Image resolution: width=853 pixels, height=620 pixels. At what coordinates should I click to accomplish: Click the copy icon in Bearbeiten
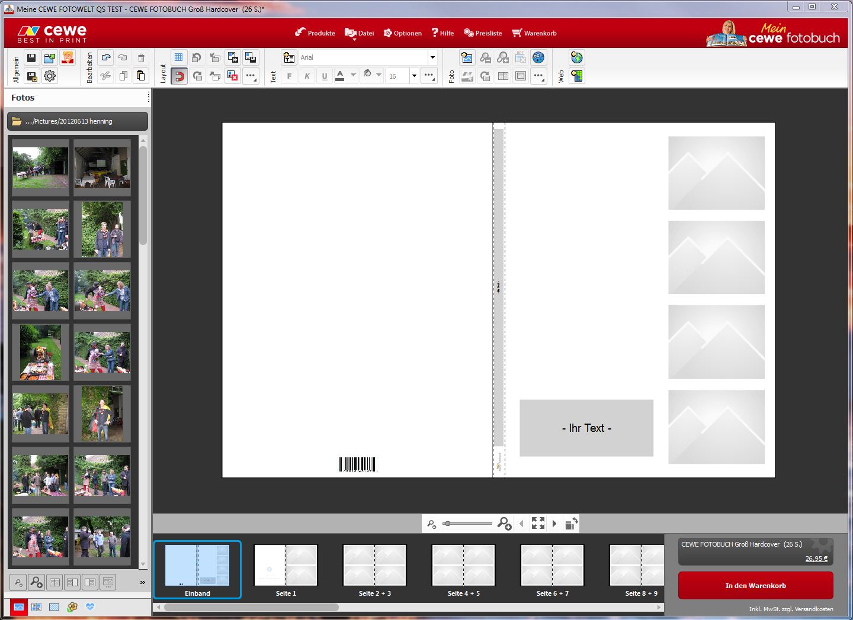point(123,76)
